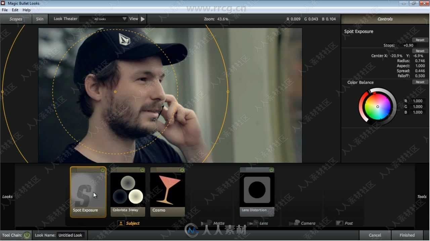Select the Matte stage icon
The width and height of the screenshot is (430, 241).
click(x=206, y=223)
